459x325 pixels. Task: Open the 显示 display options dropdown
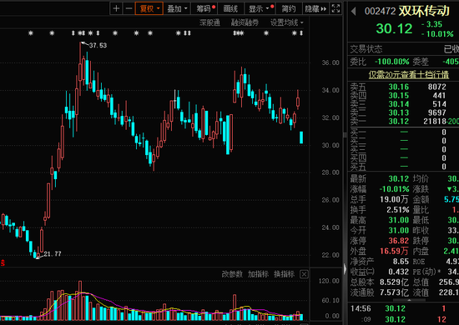[260, 8]
